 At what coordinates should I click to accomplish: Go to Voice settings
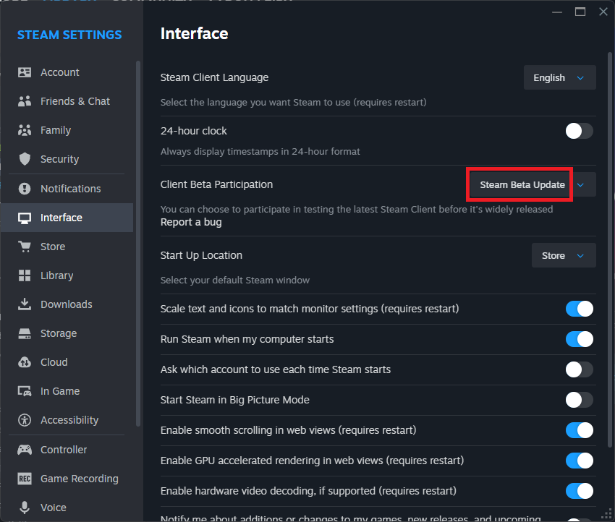[67, 508]
